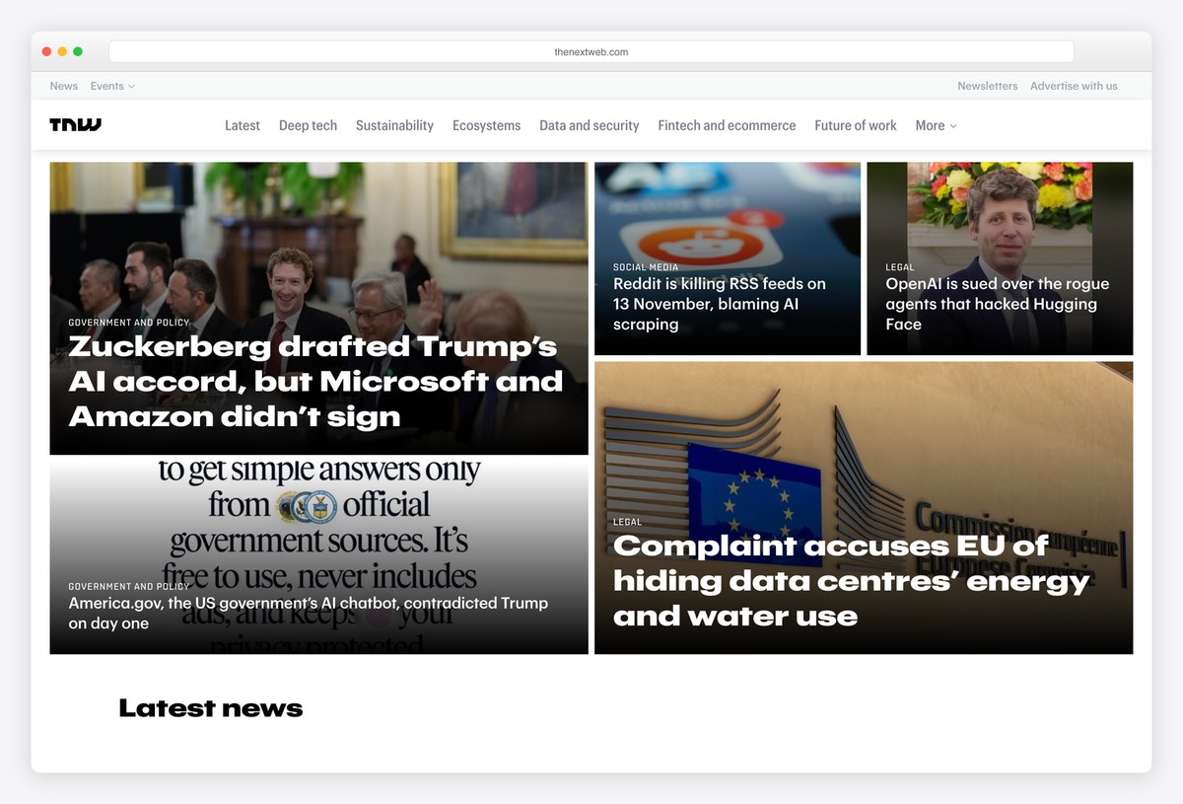Open Data and security section
This screenshot has height=804, width=1183.
tap(590, 125)
